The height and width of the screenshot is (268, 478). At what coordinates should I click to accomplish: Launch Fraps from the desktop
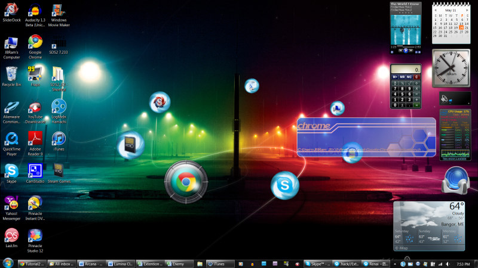tap(35, 77)
